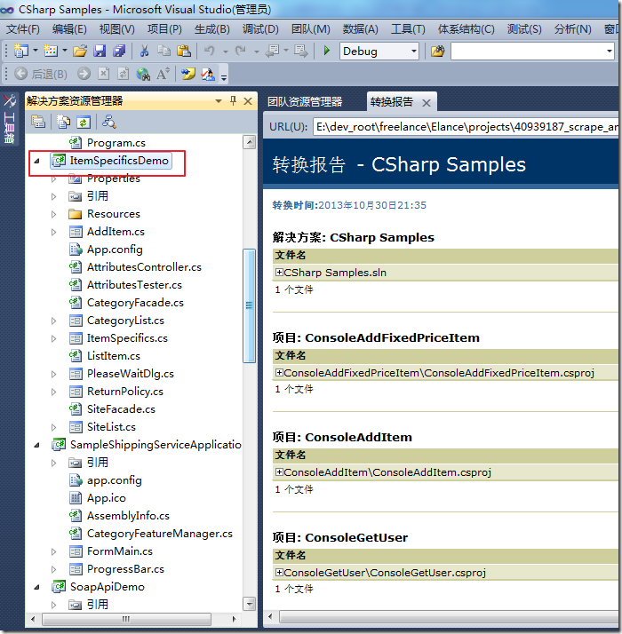Open the 项目(P) menu
This screenshot has width=622, height=634.
(x=164, y=29)
